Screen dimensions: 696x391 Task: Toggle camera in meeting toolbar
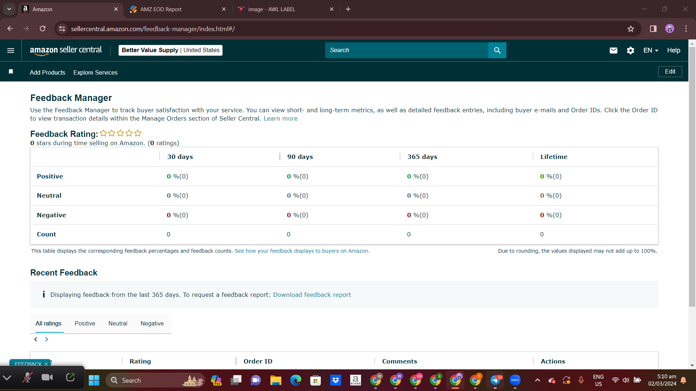47,378
